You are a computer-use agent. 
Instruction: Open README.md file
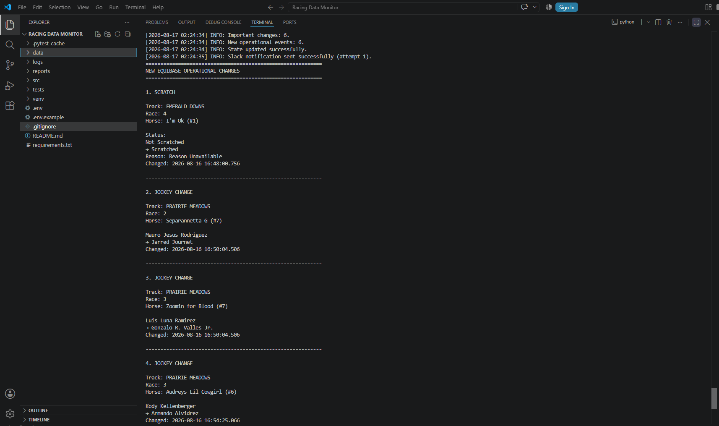[x=78, y=136]
